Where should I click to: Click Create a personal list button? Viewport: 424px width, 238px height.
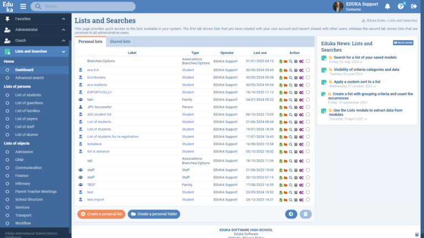(102, 214)
